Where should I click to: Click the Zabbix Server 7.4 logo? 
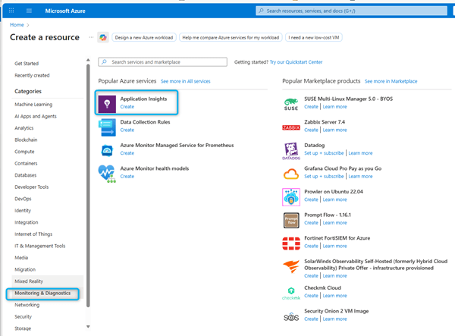point(291,127)
